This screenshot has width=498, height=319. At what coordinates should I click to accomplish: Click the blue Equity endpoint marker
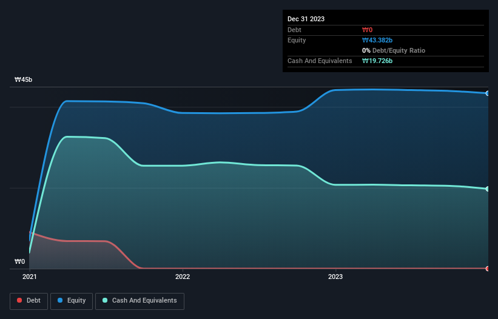[488, 93]
